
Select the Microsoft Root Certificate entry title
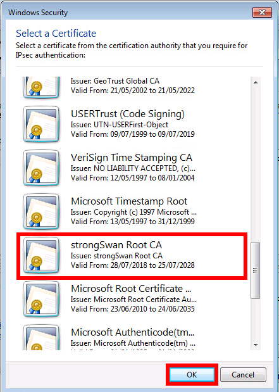(x=132, y=289)
